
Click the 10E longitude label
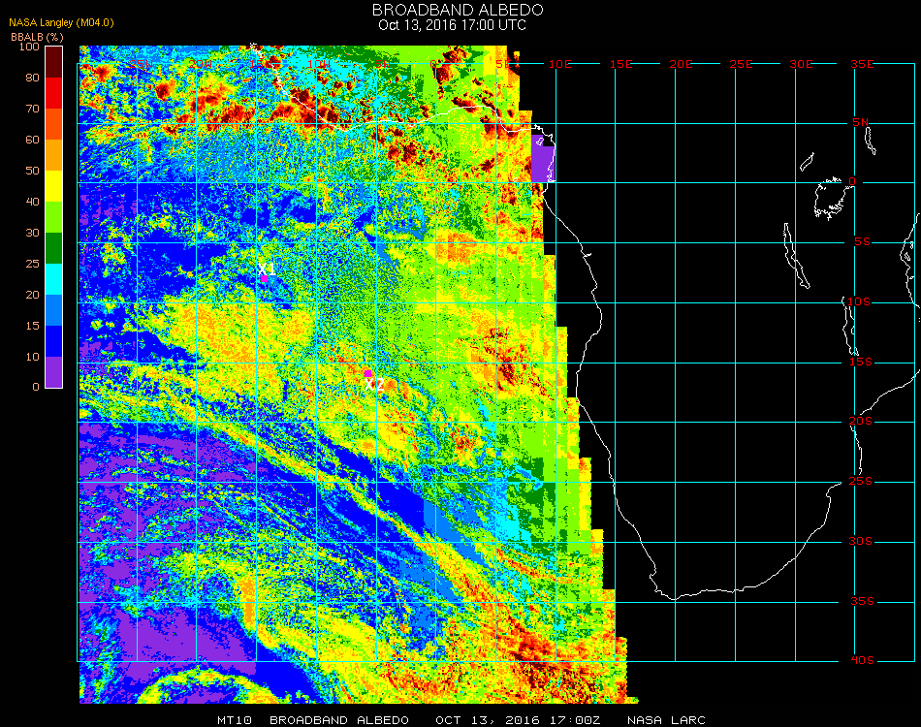559,64
